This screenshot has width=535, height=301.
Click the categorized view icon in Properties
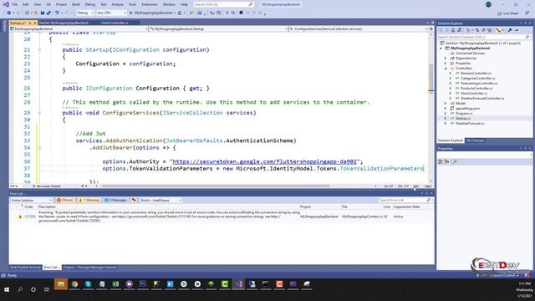[x=441, y=161]
